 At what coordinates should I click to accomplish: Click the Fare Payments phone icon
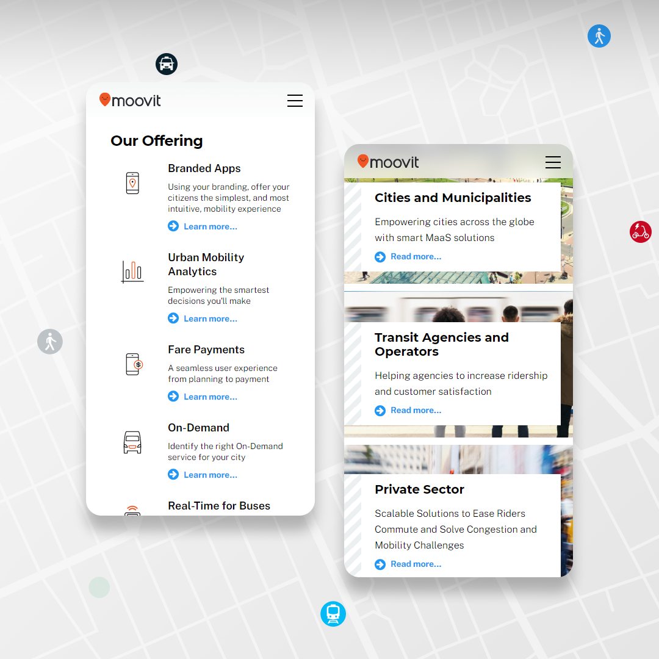[134, 364]
